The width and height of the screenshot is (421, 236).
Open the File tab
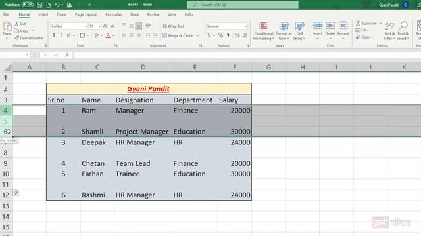pyautogui.click(x=6, y=14)
